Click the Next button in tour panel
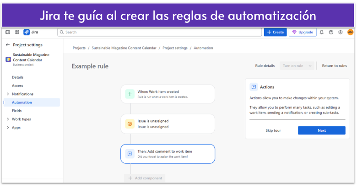 pyautogui.click(x=321, y=130)
